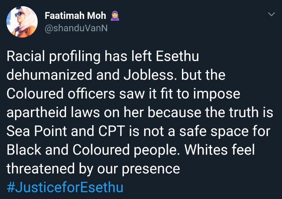The width and height of the screenshot is (282, 199).
Task: Click the word 'Jobless' in the tweet
Action: coord(148,75)
